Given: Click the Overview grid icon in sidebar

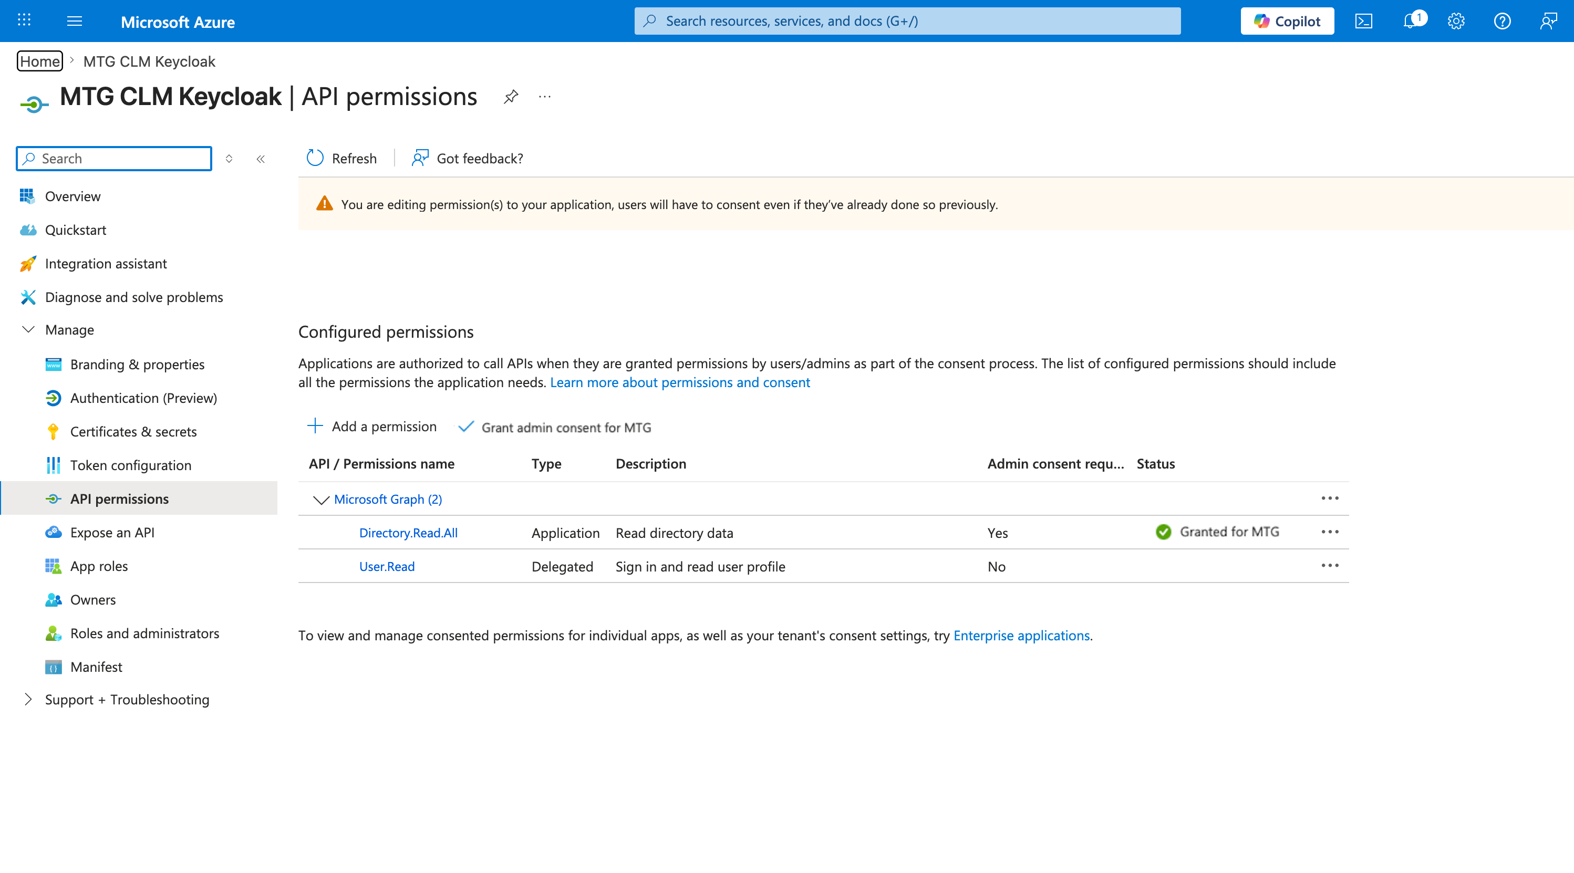Looking at the screenshot, I should coord(27,196).
